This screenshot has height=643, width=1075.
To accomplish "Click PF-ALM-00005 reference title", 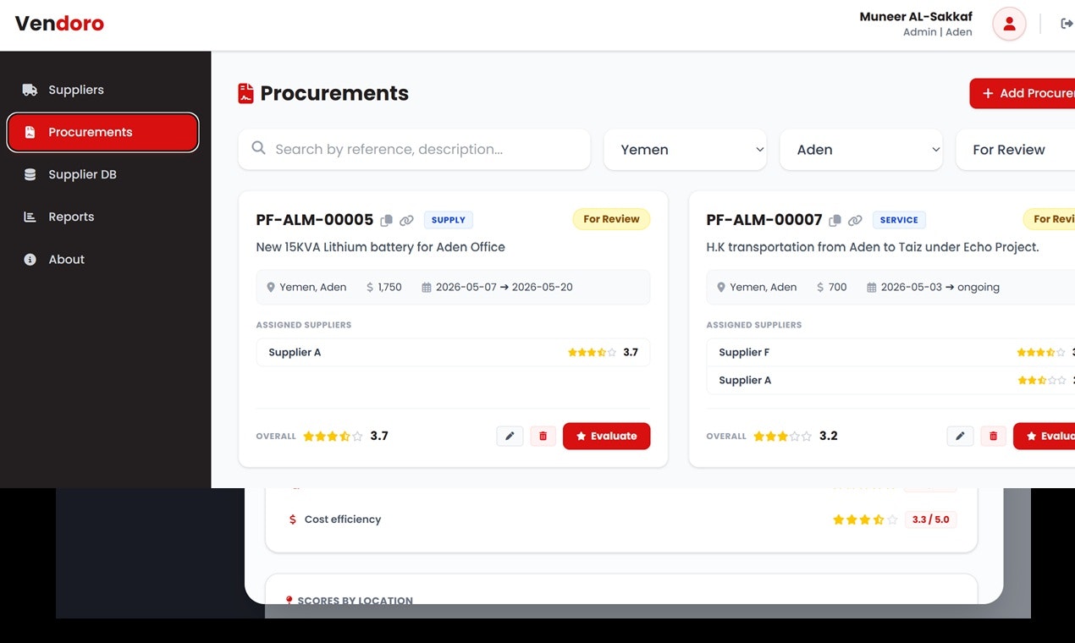I will click(315, 220).
